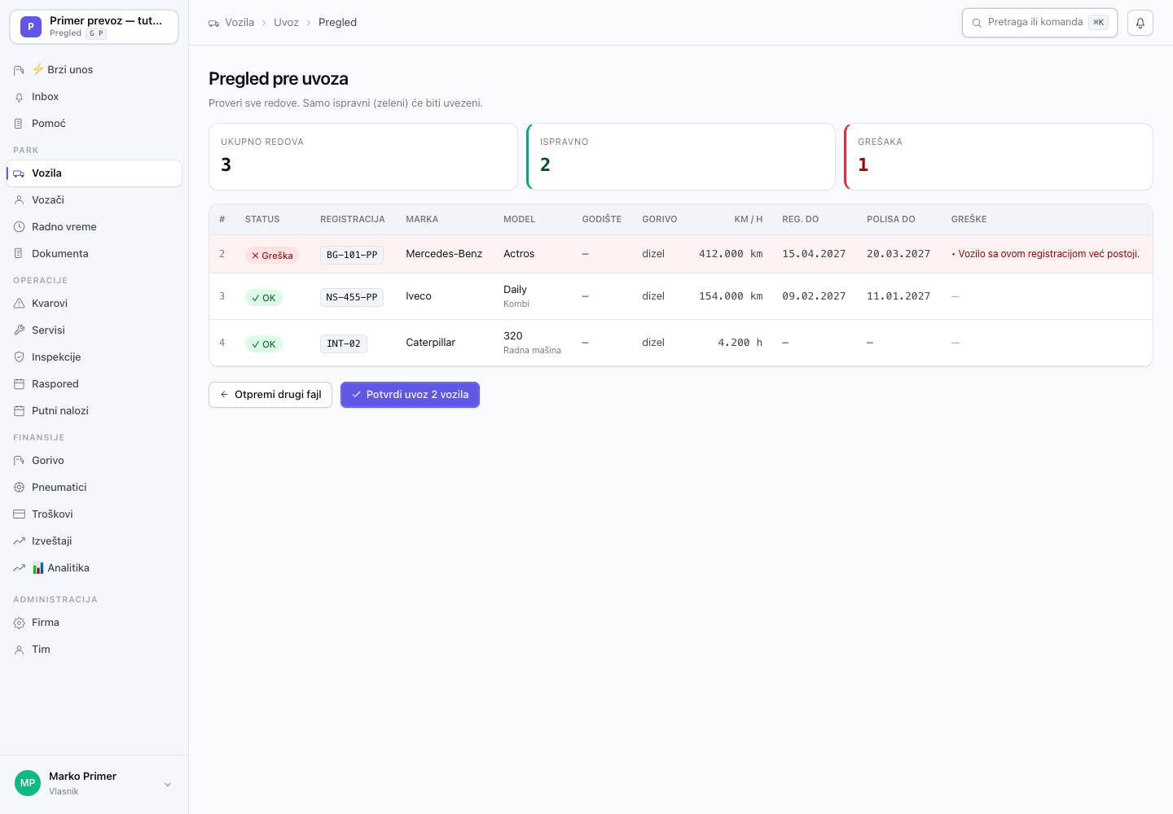Viewport: 1173px width, 814px height.
Task: Click Vozila breadcrumb link
Action: [239, 23]
